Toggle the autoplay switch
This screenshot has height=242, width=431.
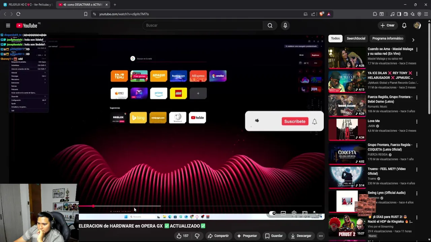(272, 213)
